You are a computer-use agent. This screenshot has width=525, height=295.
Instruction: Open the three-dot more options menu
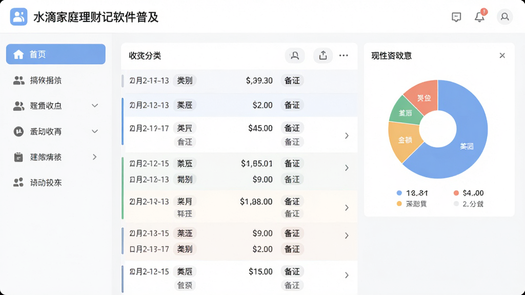click(x=344, y=55)
